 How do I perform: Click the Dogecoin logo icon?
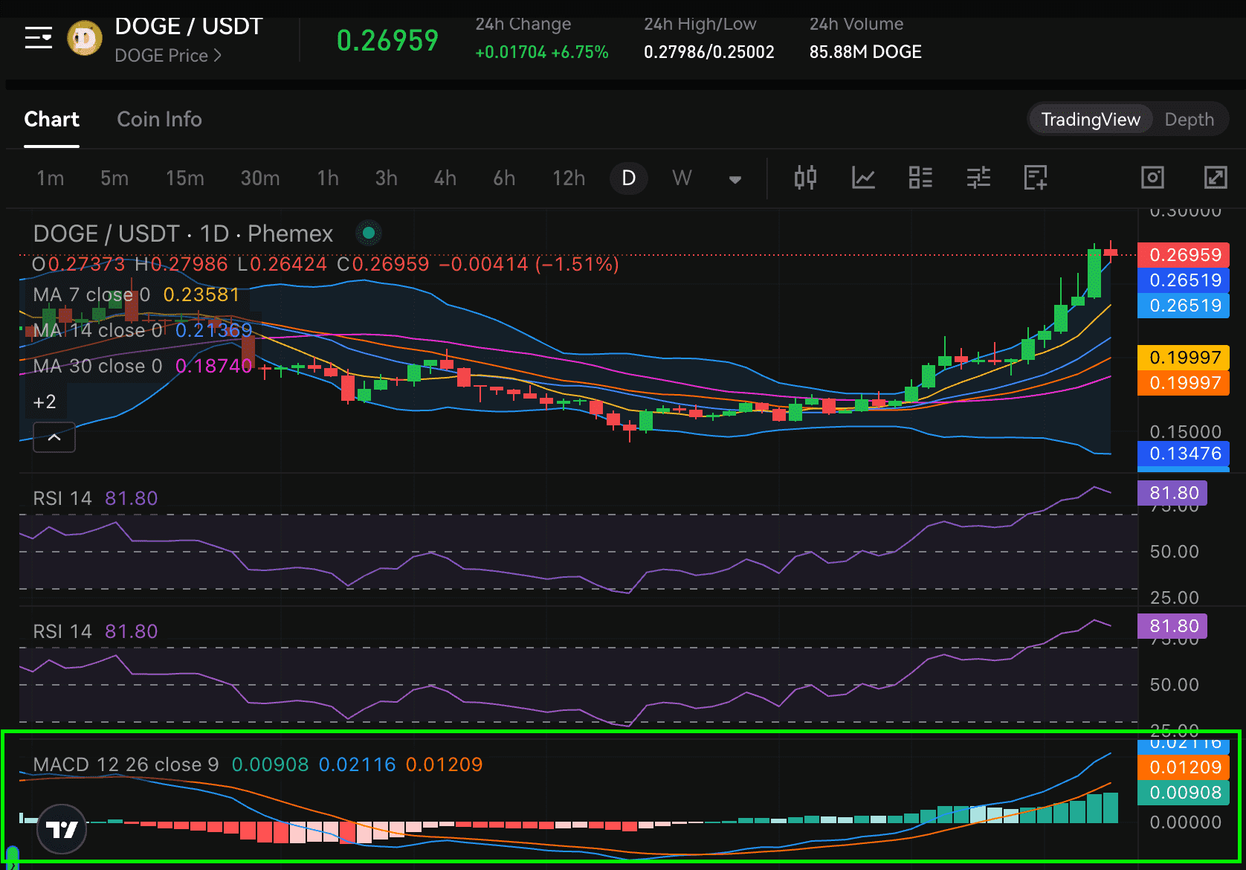click(85, 39)
